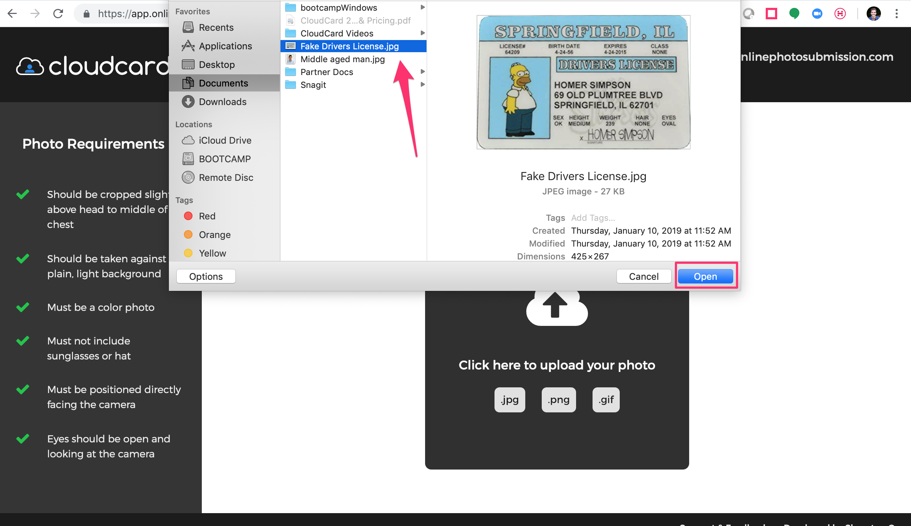Click the browser back arrow
Image resolution: width=911 pixels, height=526 pixels.
12,14
